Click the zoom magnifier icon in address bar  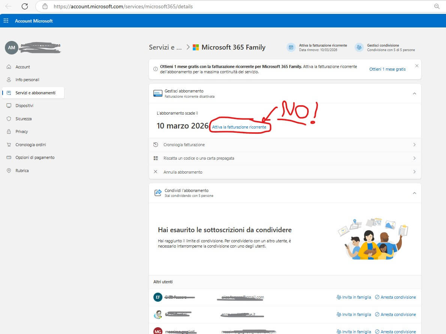437,6
